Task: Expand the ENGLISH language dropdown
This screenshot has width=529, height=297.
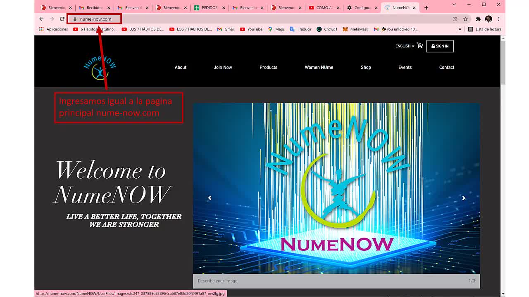Action: (x=405, y=46)
